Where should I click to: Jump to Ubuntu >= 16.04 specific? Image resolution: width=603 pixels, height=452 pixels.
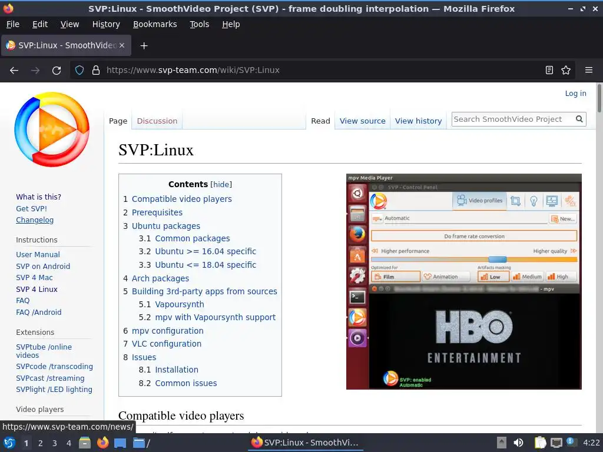[206, 251]
